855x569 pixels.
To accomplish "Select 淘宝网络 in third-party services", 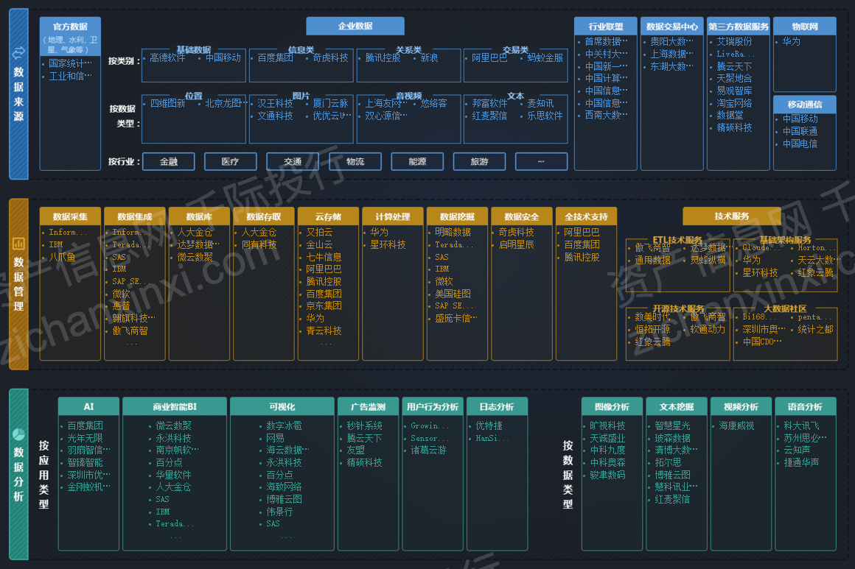I will [734, 103].
